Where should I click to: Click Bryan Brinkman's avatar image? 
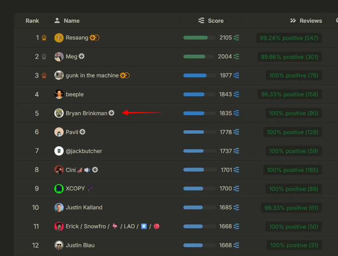[59, 113]
